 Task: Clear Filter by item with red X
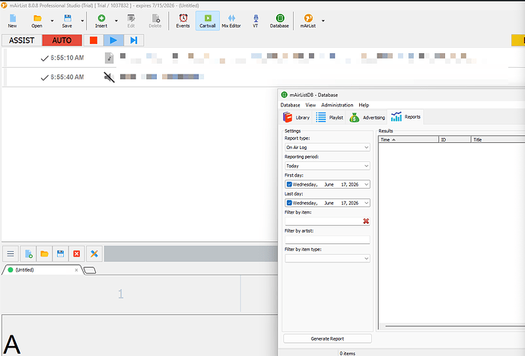(x=366, y=221)
